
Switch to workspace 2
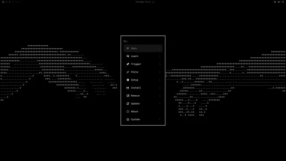point(10,2)
